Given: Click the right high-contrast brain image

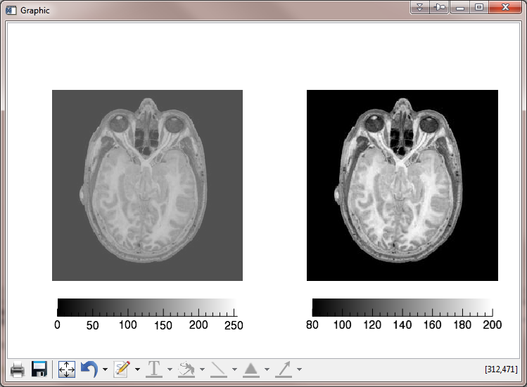Looking at the screenshot, I should coord(402,185).
